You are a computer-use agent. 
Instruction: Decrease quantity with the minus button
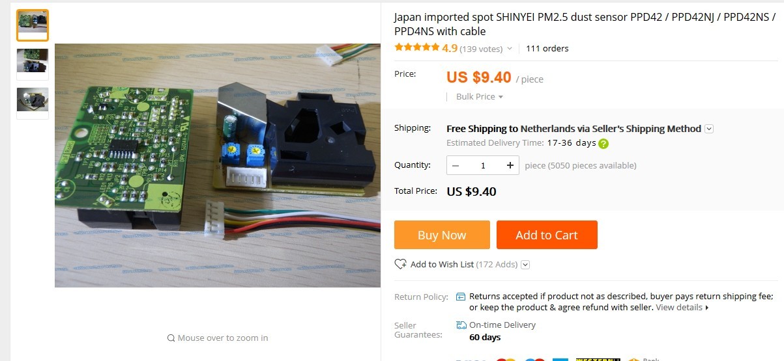(456, 165)
